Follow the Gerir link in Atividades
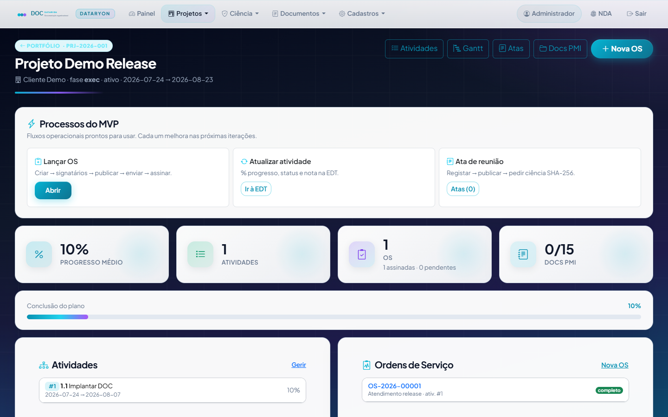This screenshot has width=668, height=417. [299, 365]
